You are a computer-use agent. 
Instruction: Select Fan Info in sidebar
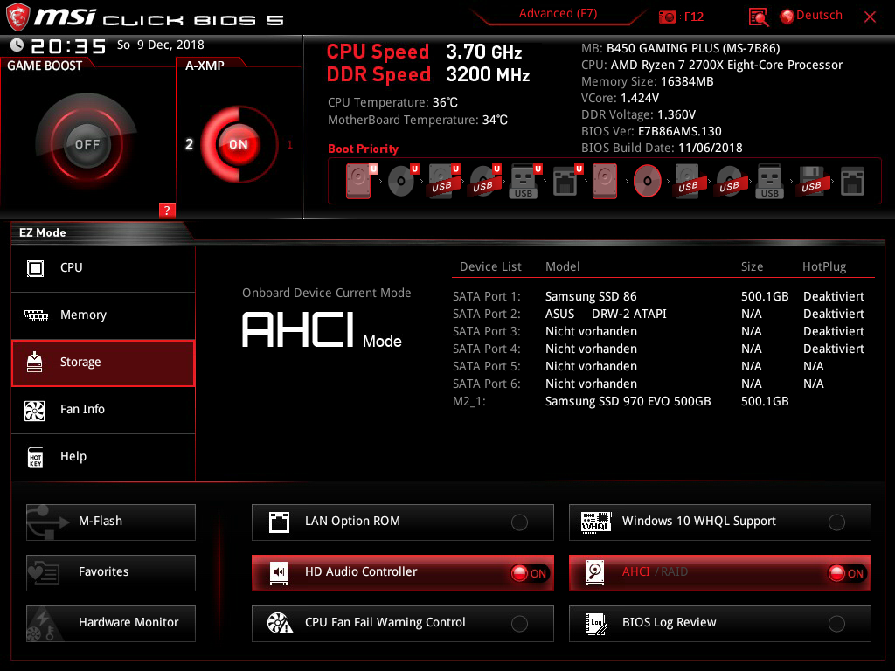(x=103, y=410)
